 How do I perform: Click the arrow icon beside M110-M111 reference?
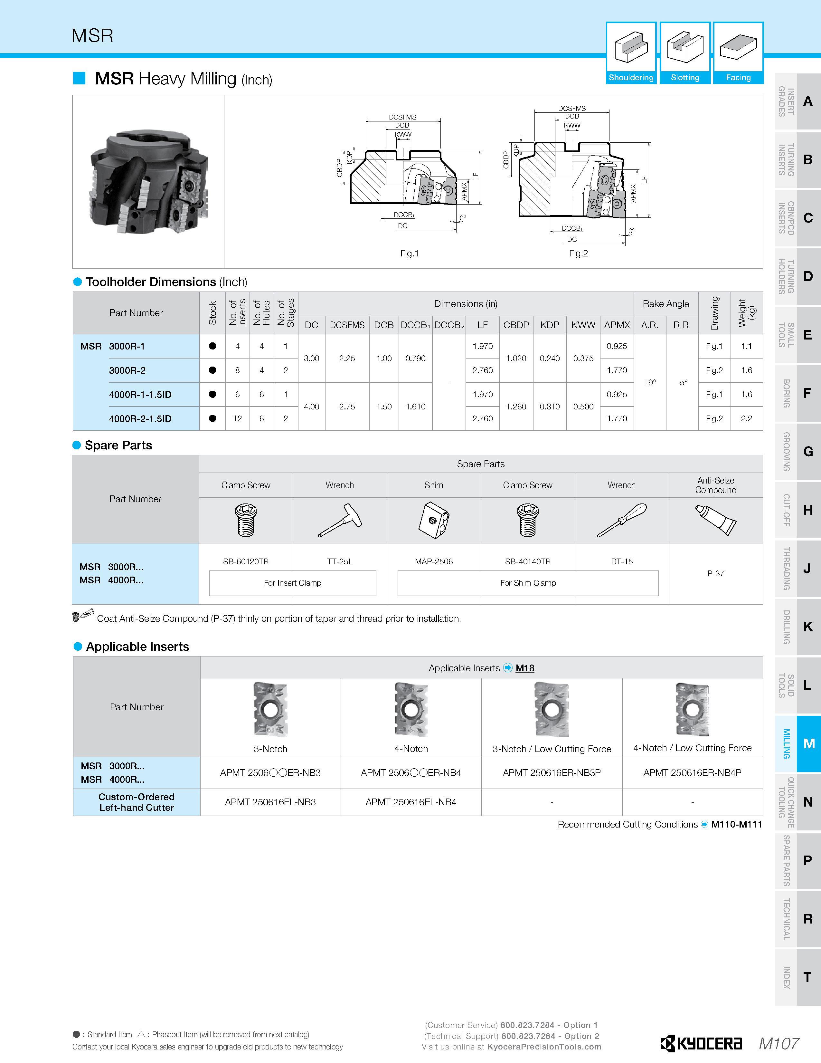[704, 825]
